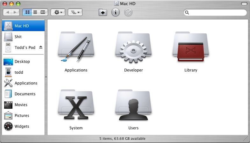Switch to icon view
Image resolution: width=250 pixels, height=143 pixels.
[27, 12]
